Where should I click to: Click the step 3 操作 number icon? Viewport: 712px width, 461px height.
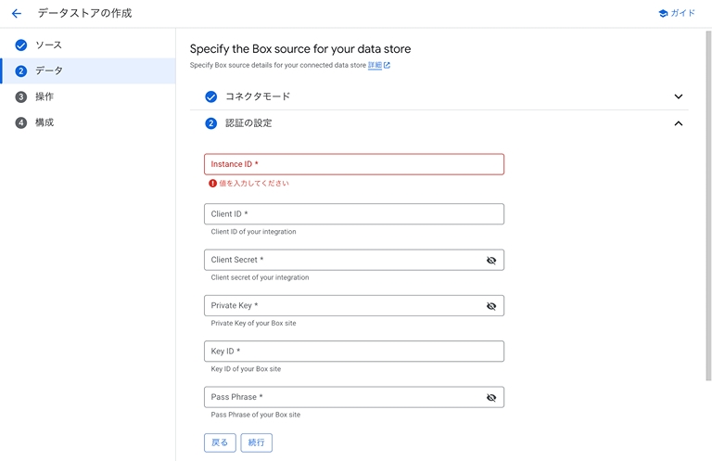pyautogui.click(x=21, y=96)
